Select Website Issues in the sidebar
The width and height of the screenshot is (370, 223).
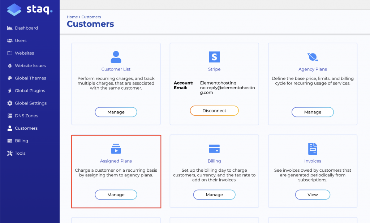(x=30, y=66)
